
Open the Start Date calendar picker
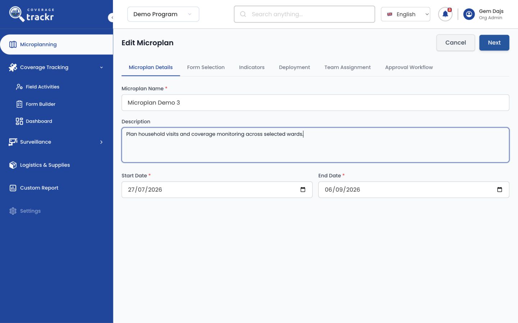pos(303,189)
